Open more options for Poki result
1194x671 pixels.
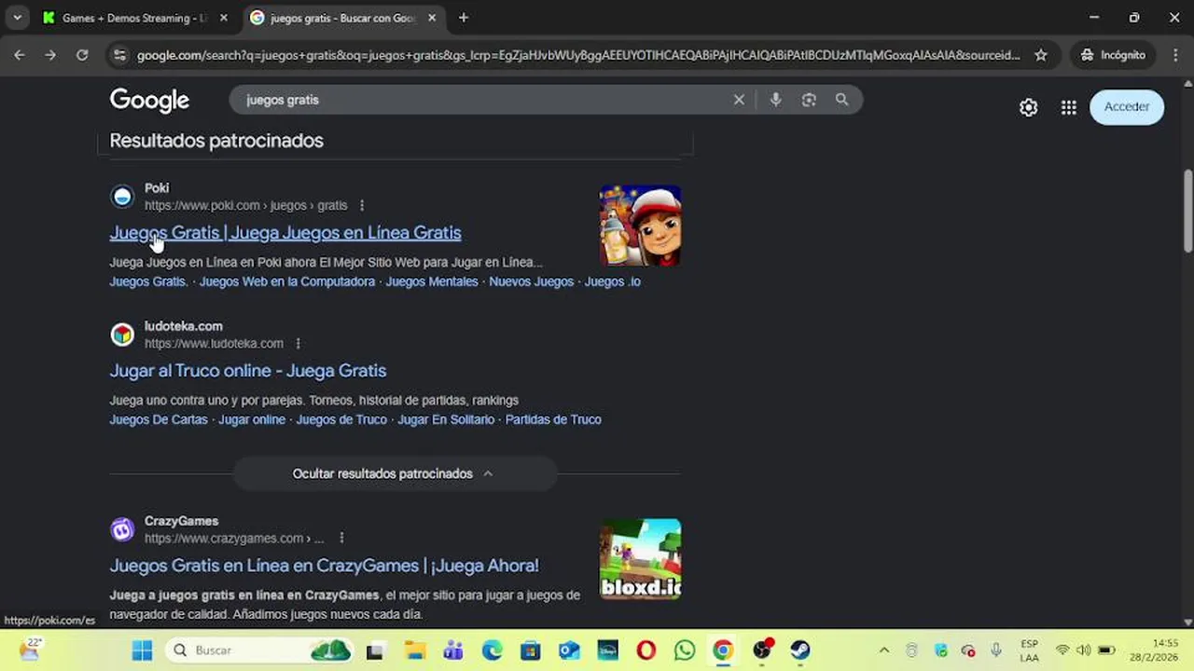point(362,205)
